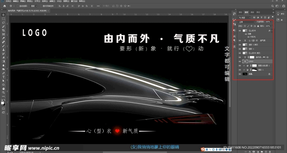Collapse effects of 红心形卡 layer
Screen dimensions: 287x153
tap(272, 31)
